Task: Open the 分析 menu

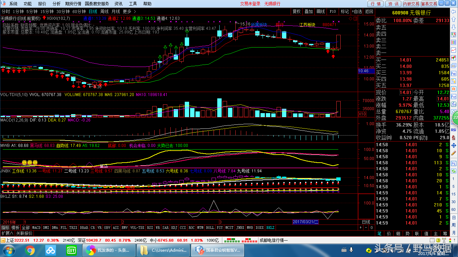Action: coord(57,4)
